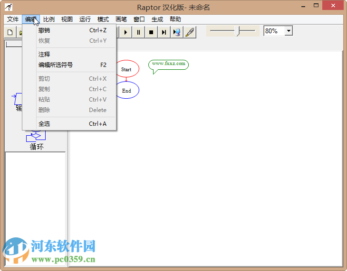
Task: Choose 剪切 Ctrl+X menu entry
Action: tap(69, 79)
